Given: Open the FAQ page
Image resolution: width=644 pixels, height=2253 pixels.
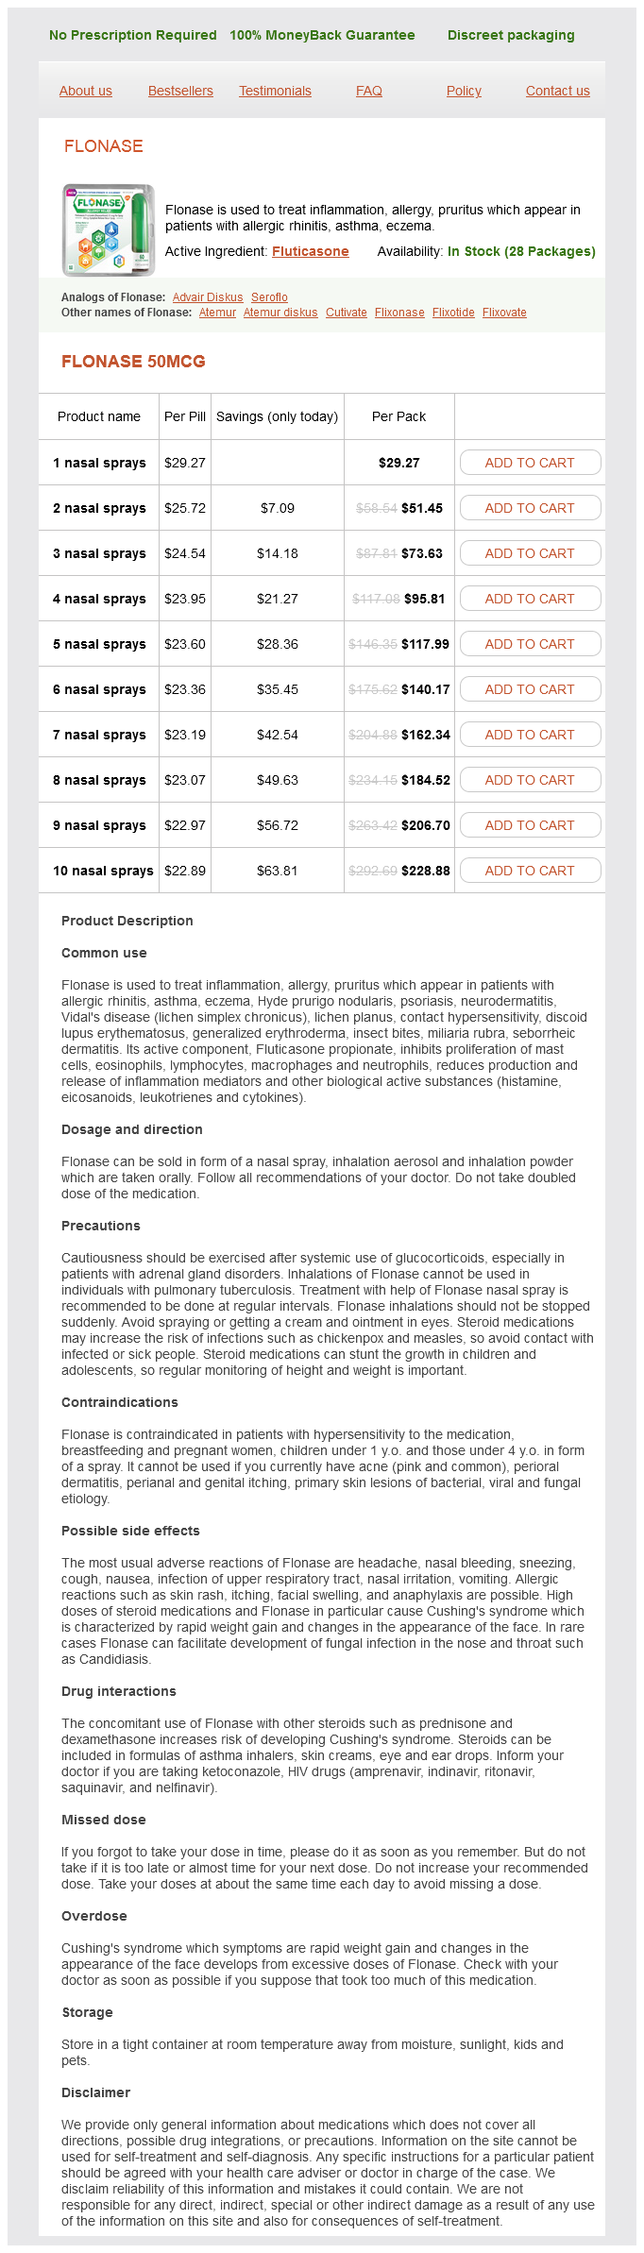Looking at the screenshot, I should click(x=369, y=91).
